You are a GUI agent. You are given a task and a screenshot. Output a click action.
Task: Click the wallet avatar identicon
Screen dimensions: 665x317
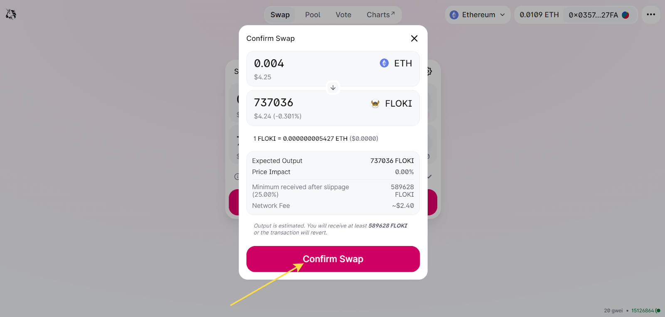(626, 15)
